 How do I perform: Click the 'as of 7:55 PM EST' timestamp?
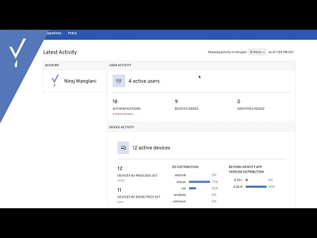tap(281, 52)
